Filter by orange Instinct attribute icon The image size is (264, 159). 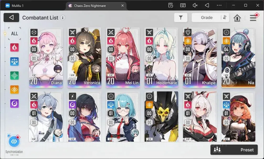click(x=14, y=89)
